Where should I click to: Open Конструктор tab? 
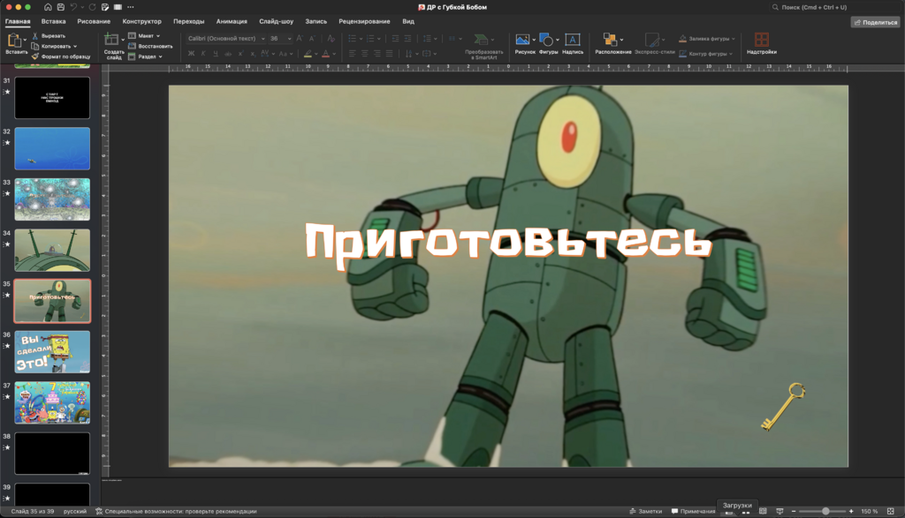point(142,21)
